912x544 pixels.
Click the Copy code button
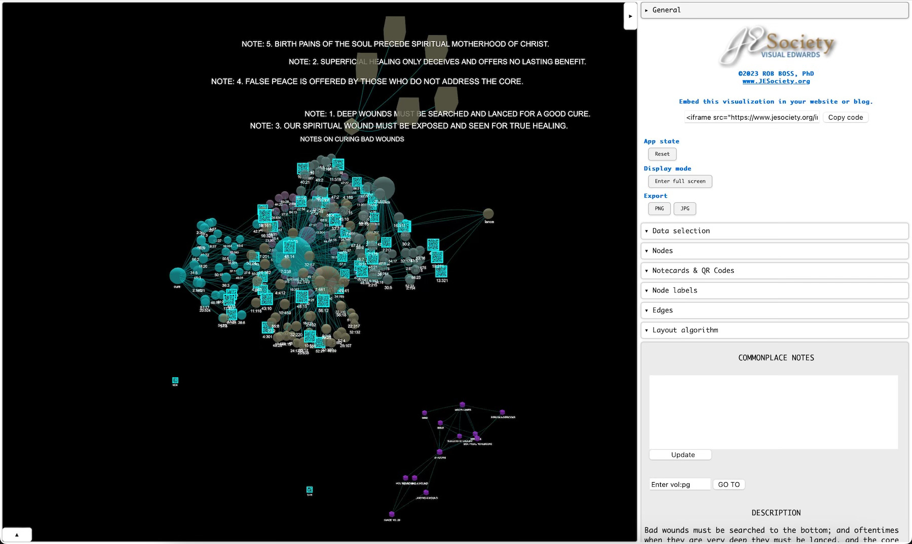(x=845, y=117)
